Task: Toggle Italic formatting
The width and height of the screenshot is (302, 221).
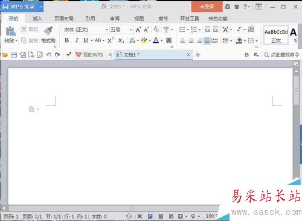Action: pyautogui.click(x=77, y=40)
